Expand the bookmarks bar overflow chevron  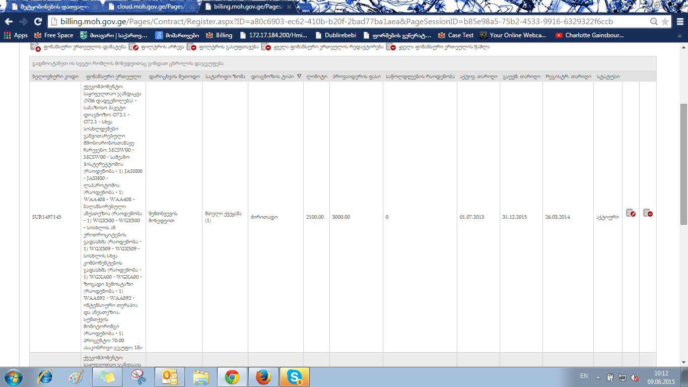679,36
